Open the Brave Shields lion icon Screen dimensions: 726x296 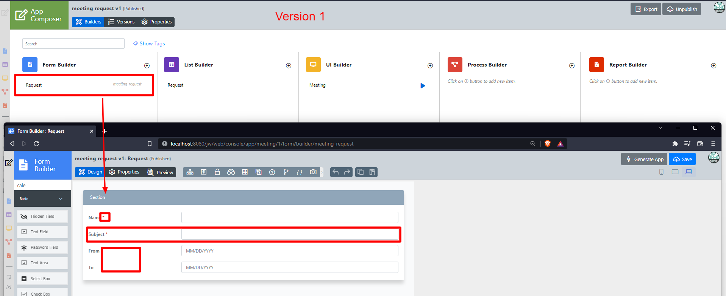point(547,144)
